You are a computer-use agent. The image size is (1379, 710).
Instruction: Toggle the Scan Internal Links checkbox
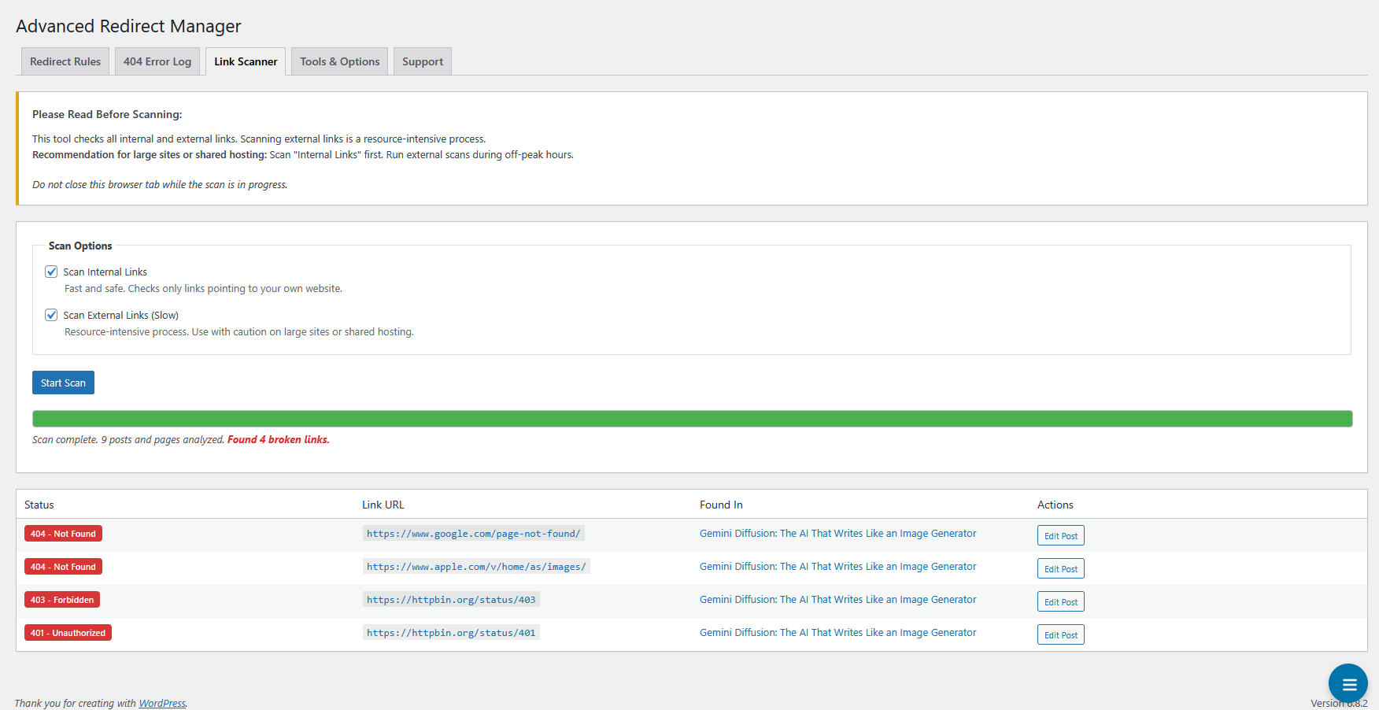click(x=52, y=272)
